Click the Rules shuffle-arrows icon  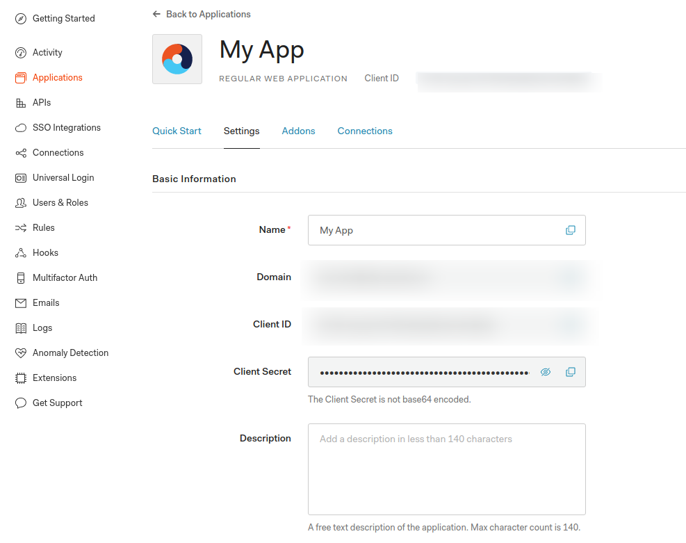[x=20, y=228]
